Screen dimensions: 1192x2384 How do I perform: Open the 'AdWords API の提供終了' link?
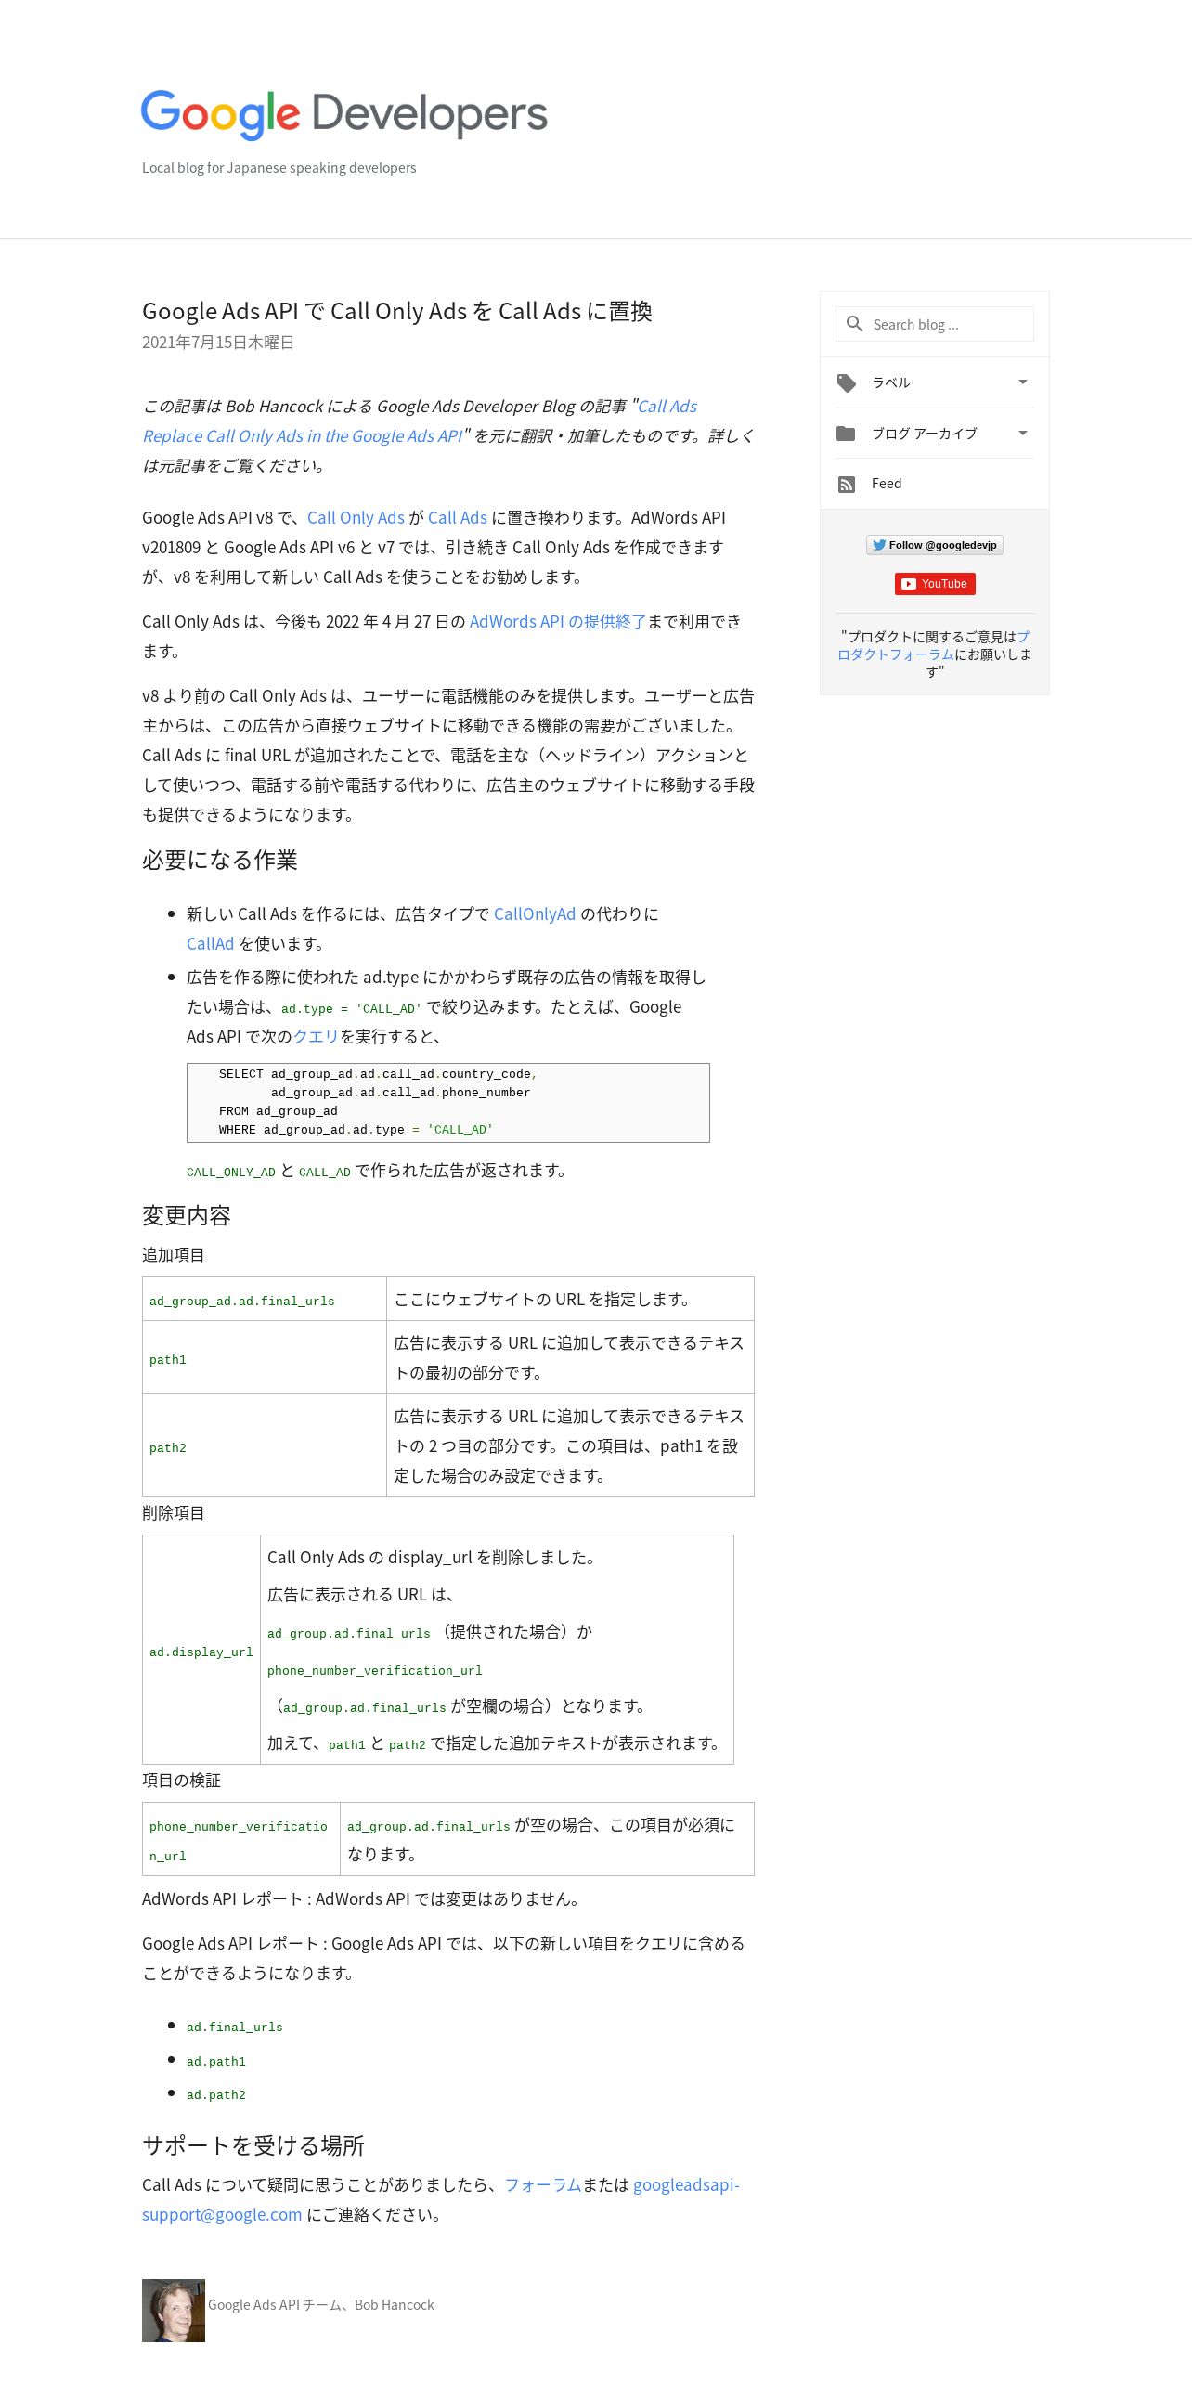(x=558, y=622)
